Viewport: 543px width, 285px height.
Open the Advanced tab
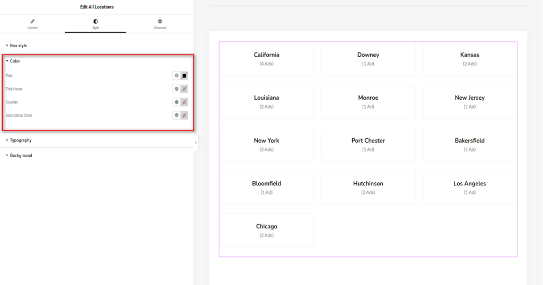coord(160,24)
